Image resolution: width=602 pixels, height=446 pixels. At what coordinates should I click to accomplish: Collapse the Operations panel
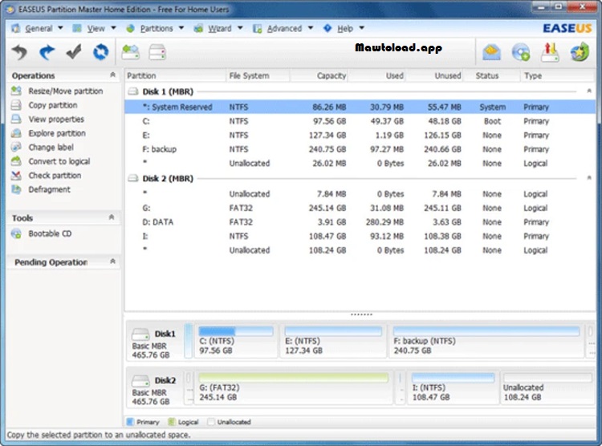[x=112, y=75]
